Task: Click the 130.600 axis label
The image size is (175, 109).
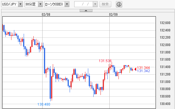Action: tap(165, 96)
